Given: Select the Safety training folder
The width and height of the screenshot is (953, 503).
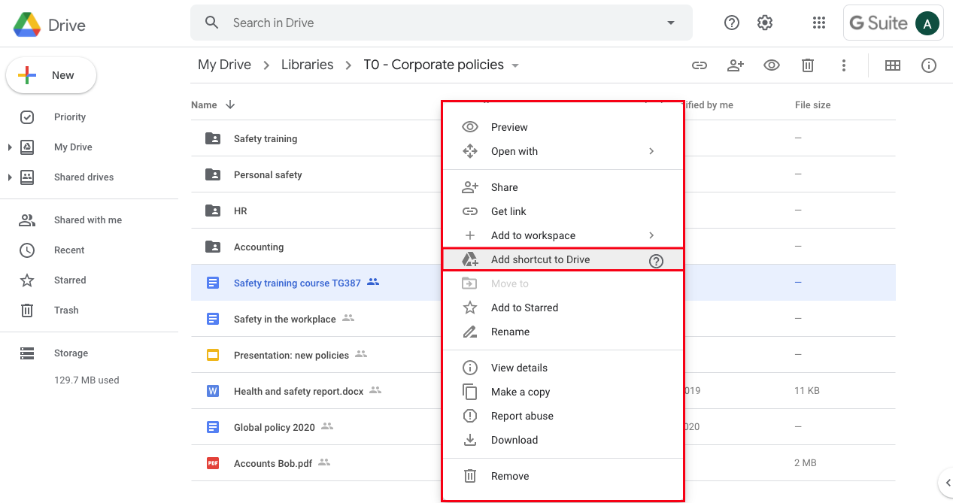Looking at the screenshot, I should click(x=266, y=139).
